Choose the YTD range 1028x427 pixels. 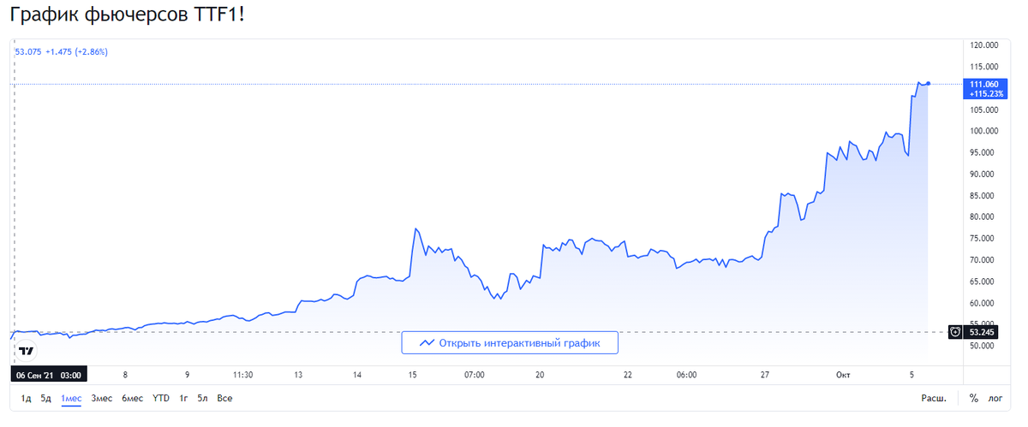click(x=161, y=399)
